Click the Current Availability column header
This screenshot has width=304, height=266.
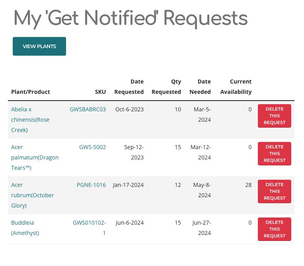click(x=236, y=87)
